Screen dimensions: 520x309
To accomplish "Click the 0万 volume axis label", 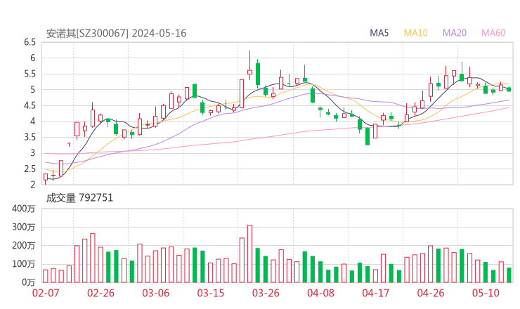I will coord(29,282).
